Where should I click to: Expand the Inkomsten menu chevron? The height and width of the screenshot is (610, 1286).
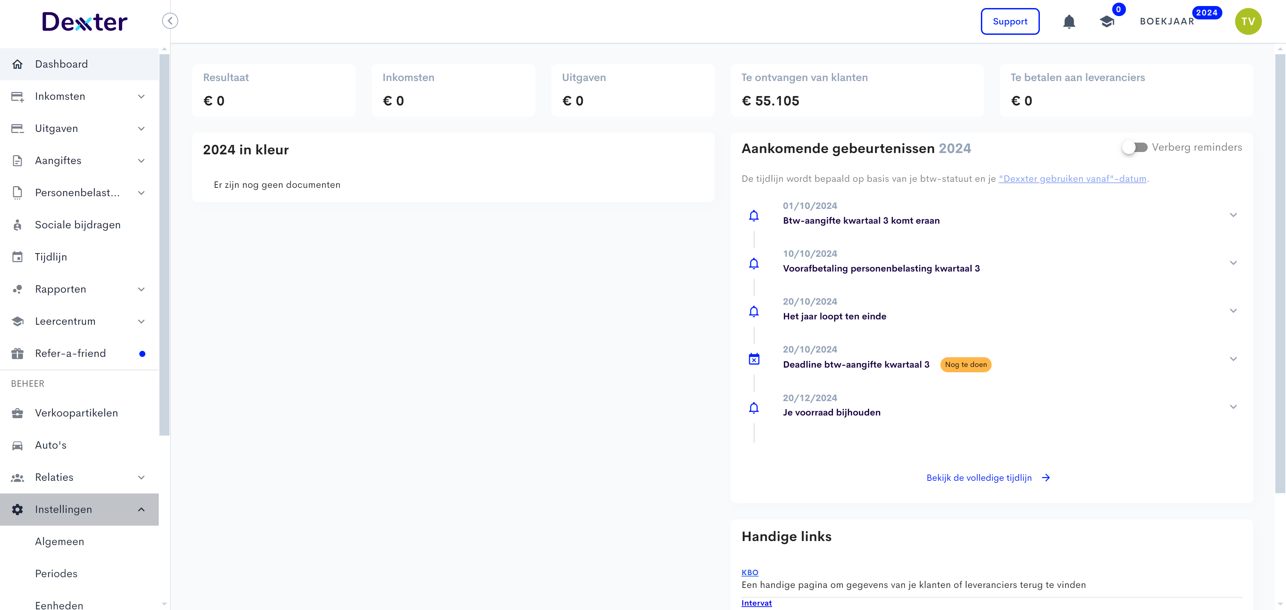[x=141, y=96]
